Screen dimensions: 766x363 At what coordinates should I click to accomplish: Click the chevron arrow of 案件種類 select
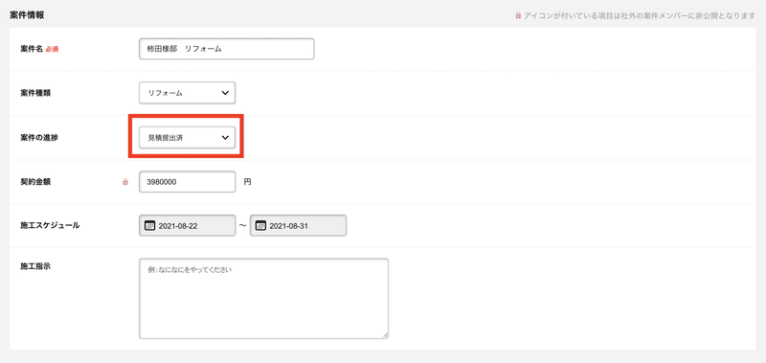tap(225, 93)
